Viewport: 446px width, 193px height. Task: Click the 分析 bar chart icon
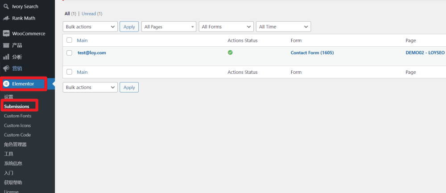point(6,57)
